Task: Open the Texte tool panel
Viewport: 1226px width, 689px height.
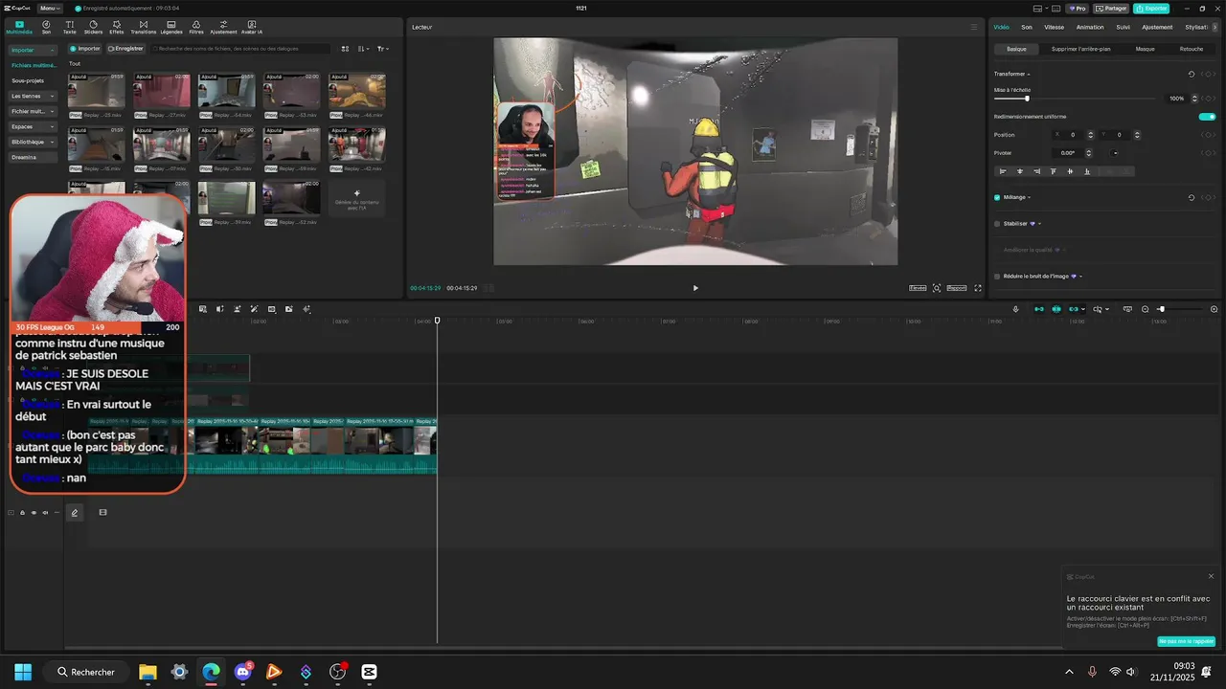Action: [x=69, y=27]
